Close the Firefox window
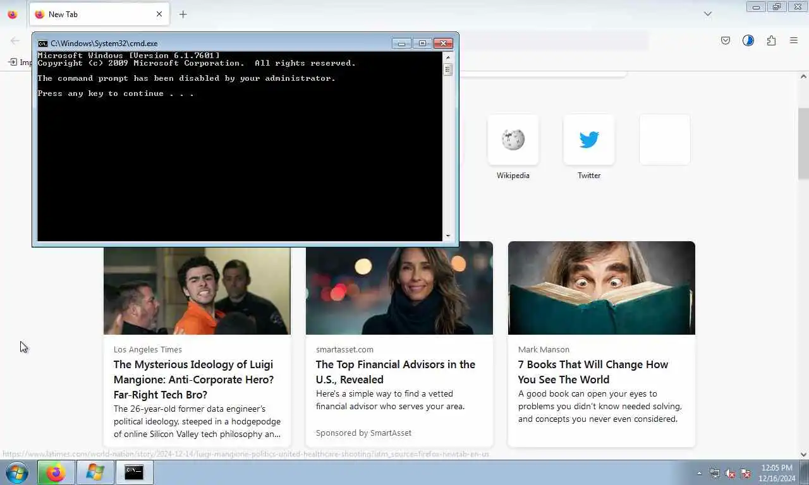The width and height of the screenshot is (809, 485). click(798, 7)
